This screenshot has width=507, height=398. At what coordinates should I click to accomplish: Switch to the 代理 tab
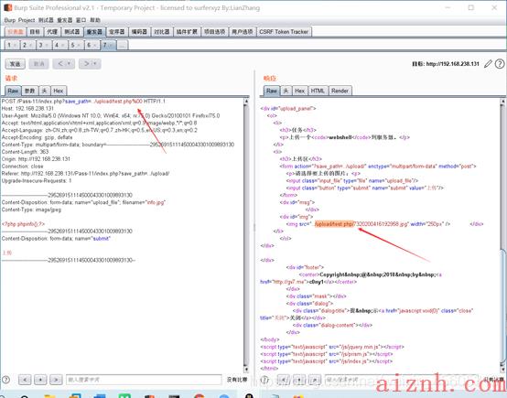point(52,32)
